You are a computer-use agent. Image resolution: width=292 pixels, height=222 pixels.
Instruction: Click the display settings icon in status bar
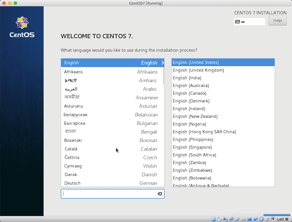(249, 219)
